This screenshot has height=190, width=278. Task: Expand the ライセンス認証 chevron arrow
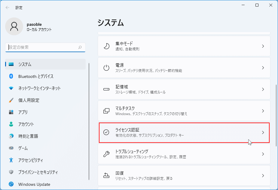tap(263, 132)
